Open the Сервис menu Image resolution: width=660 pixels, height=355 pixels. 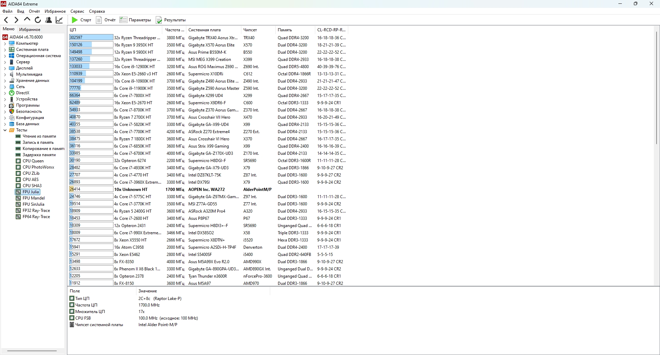[77, 11]
